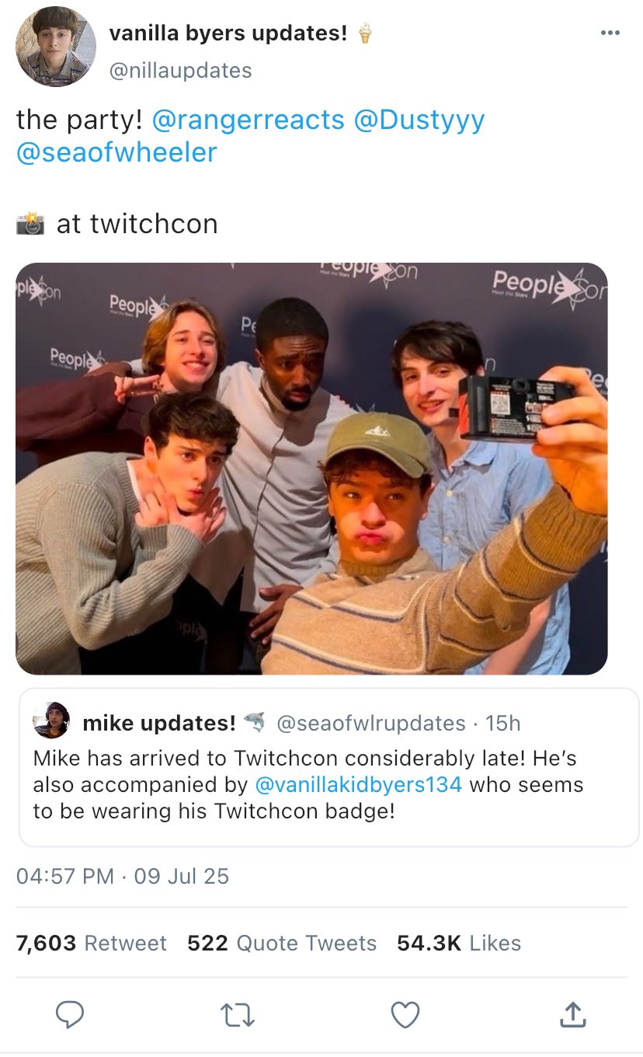The image size is (643, 1057).
Task: Open the @rangerreacts mention
Action: pyautogui.click(x=248, y=120)
